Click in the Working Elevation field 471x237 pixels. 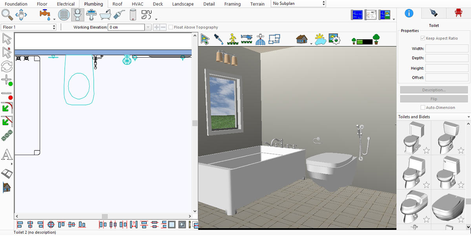126,27
